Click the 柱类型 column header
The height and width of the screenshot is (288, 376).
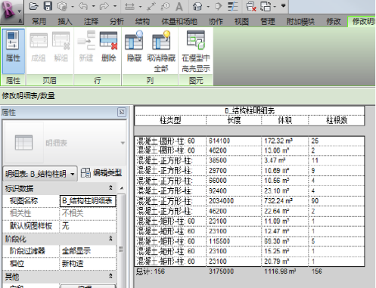(170, 120)
